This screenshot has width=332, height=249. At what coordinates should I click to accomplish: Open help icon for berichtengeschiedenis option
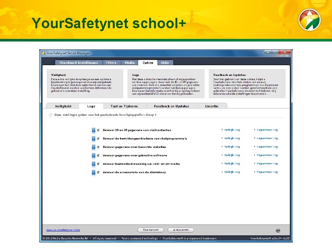[93, 139]
